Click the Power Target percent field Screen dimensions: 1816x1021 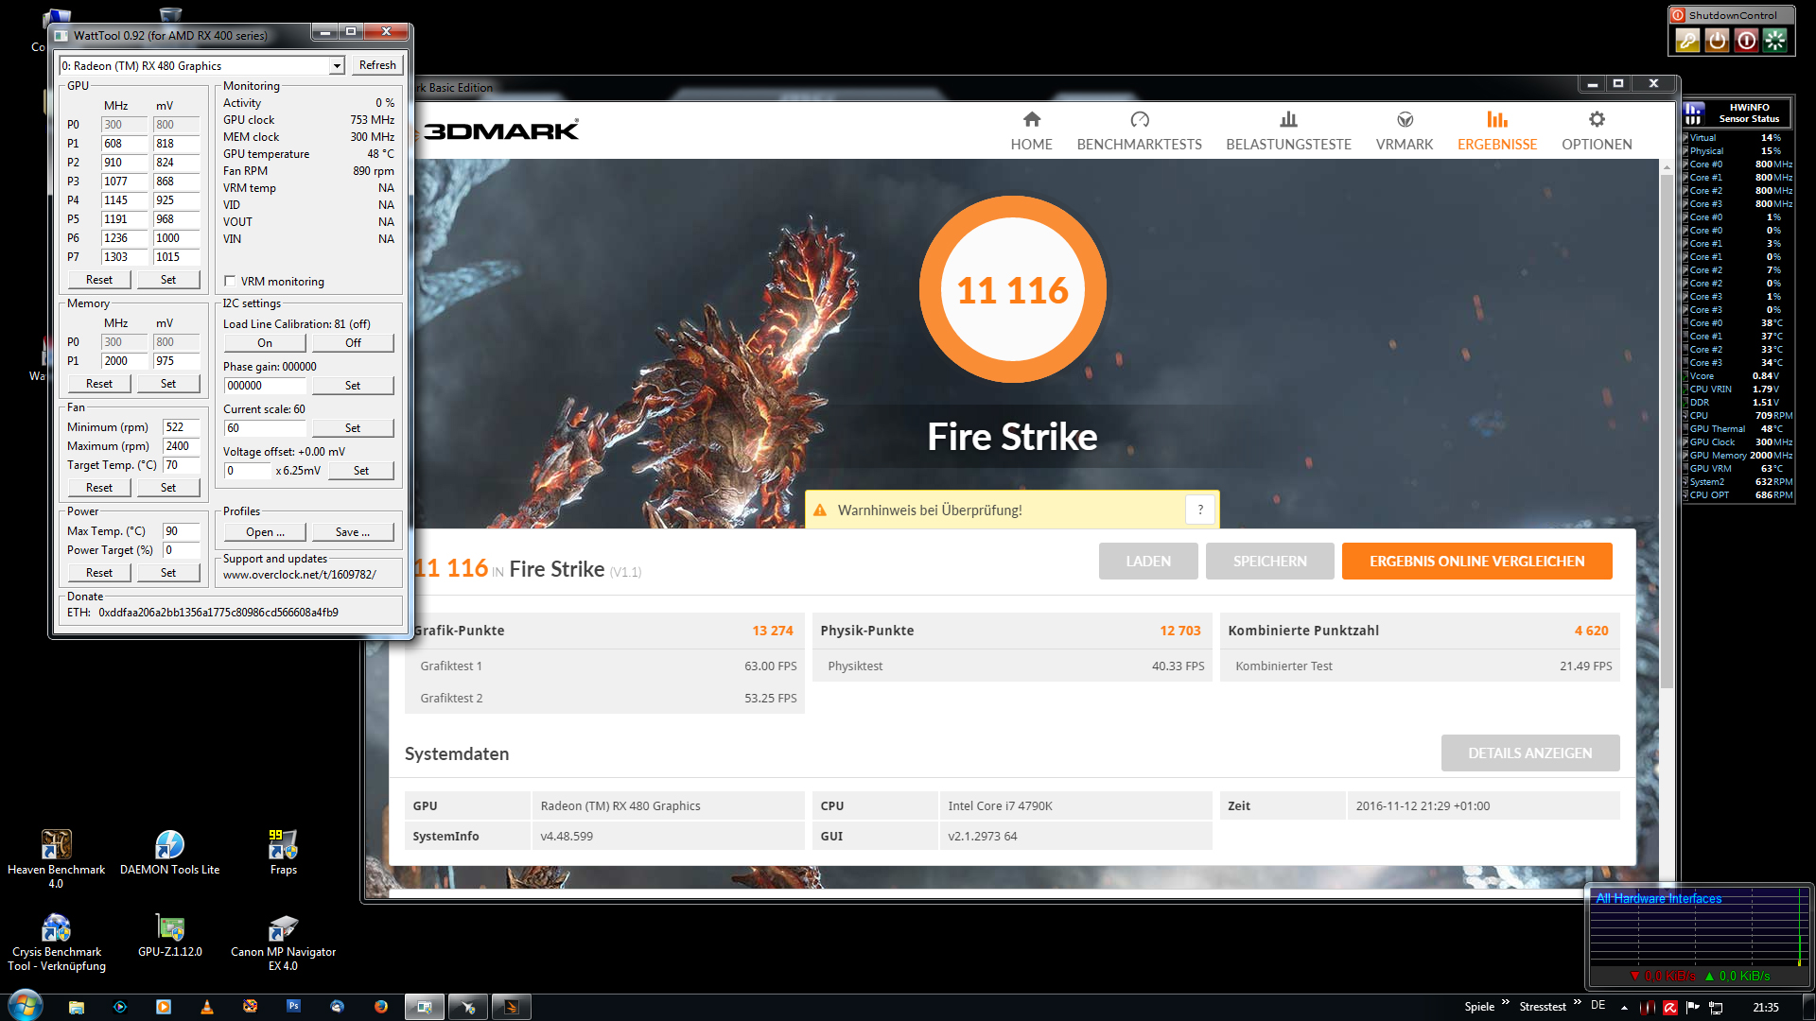pos(181,550)
